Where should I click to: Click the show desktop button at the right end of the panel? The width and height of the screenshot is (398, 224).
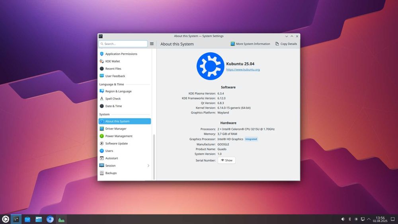coord(393,219)
